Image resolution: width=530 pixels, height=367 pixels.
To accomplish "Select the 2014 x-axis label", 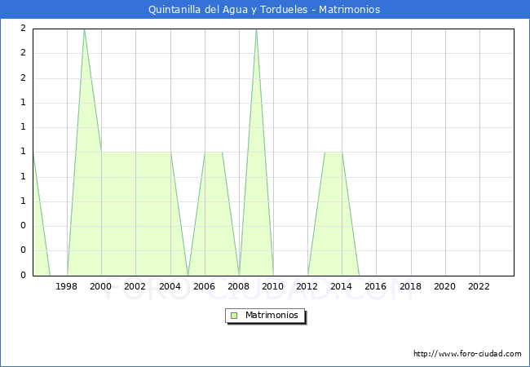I will click(x=341, y=286).
